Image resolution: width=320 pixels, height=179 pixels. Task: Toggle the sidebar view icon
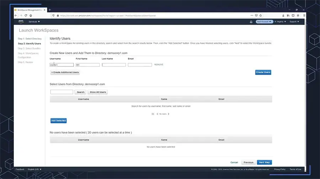coord(293,16)
